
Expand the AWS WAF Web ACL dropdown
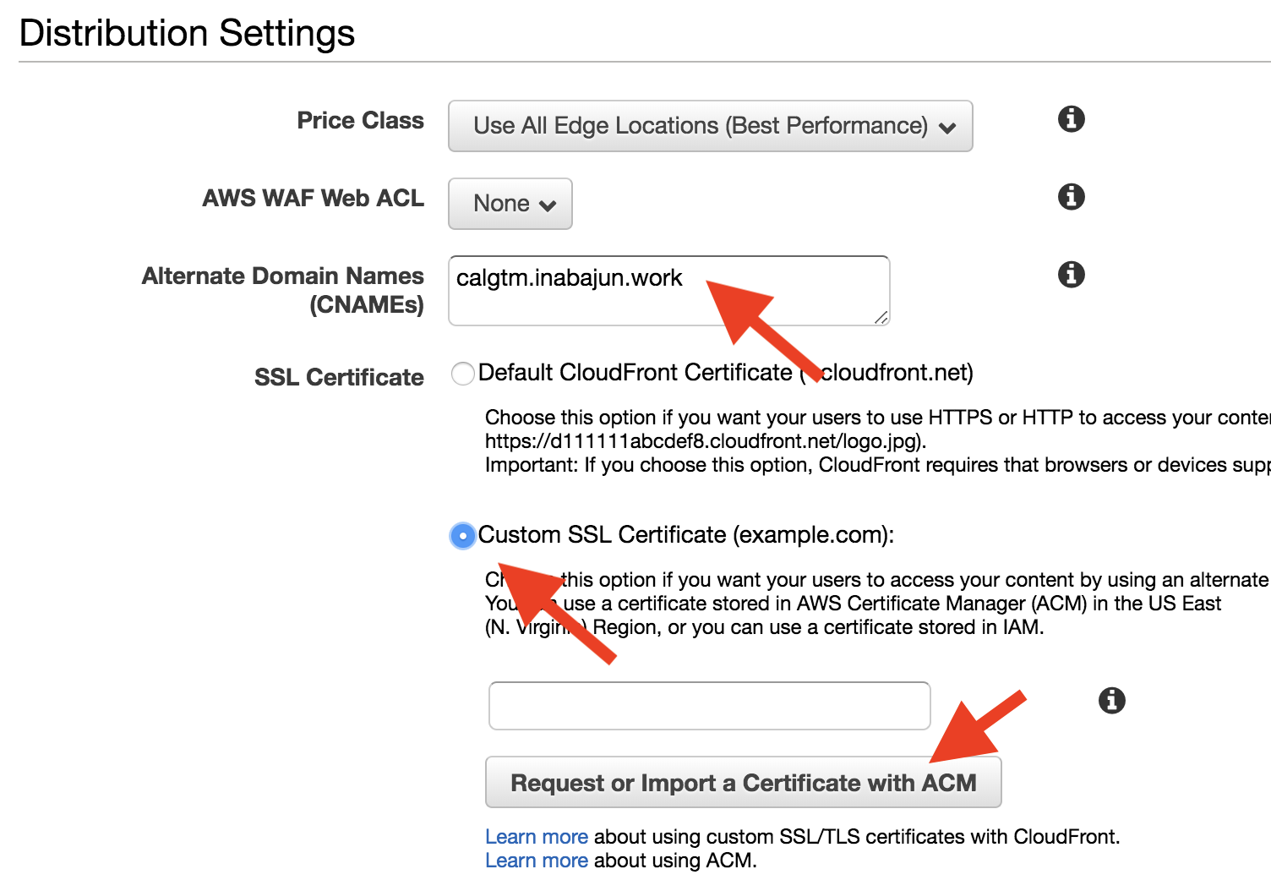tap(510, 204)
